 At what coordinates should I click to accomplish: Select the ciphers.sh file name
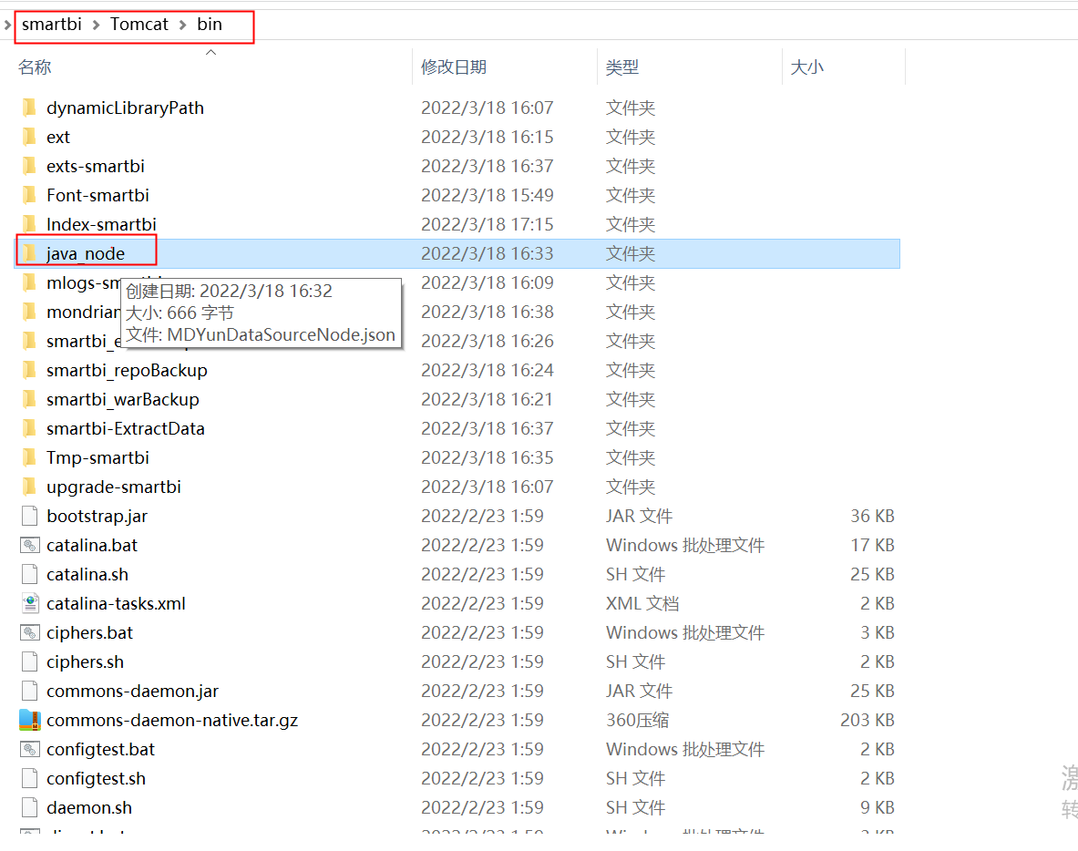(x=86, y=662)
